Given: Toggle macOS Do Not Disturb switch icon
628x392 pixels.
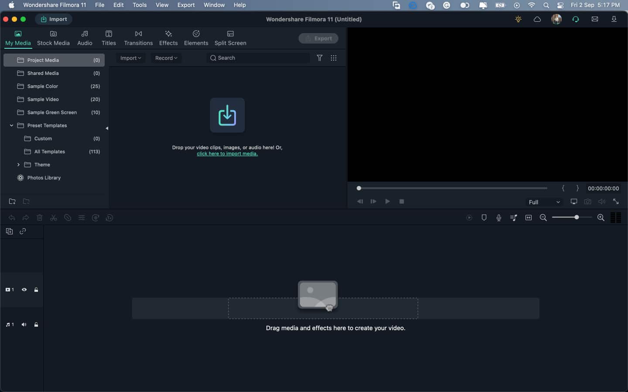Looking at the screenshot, I should 465,5.
